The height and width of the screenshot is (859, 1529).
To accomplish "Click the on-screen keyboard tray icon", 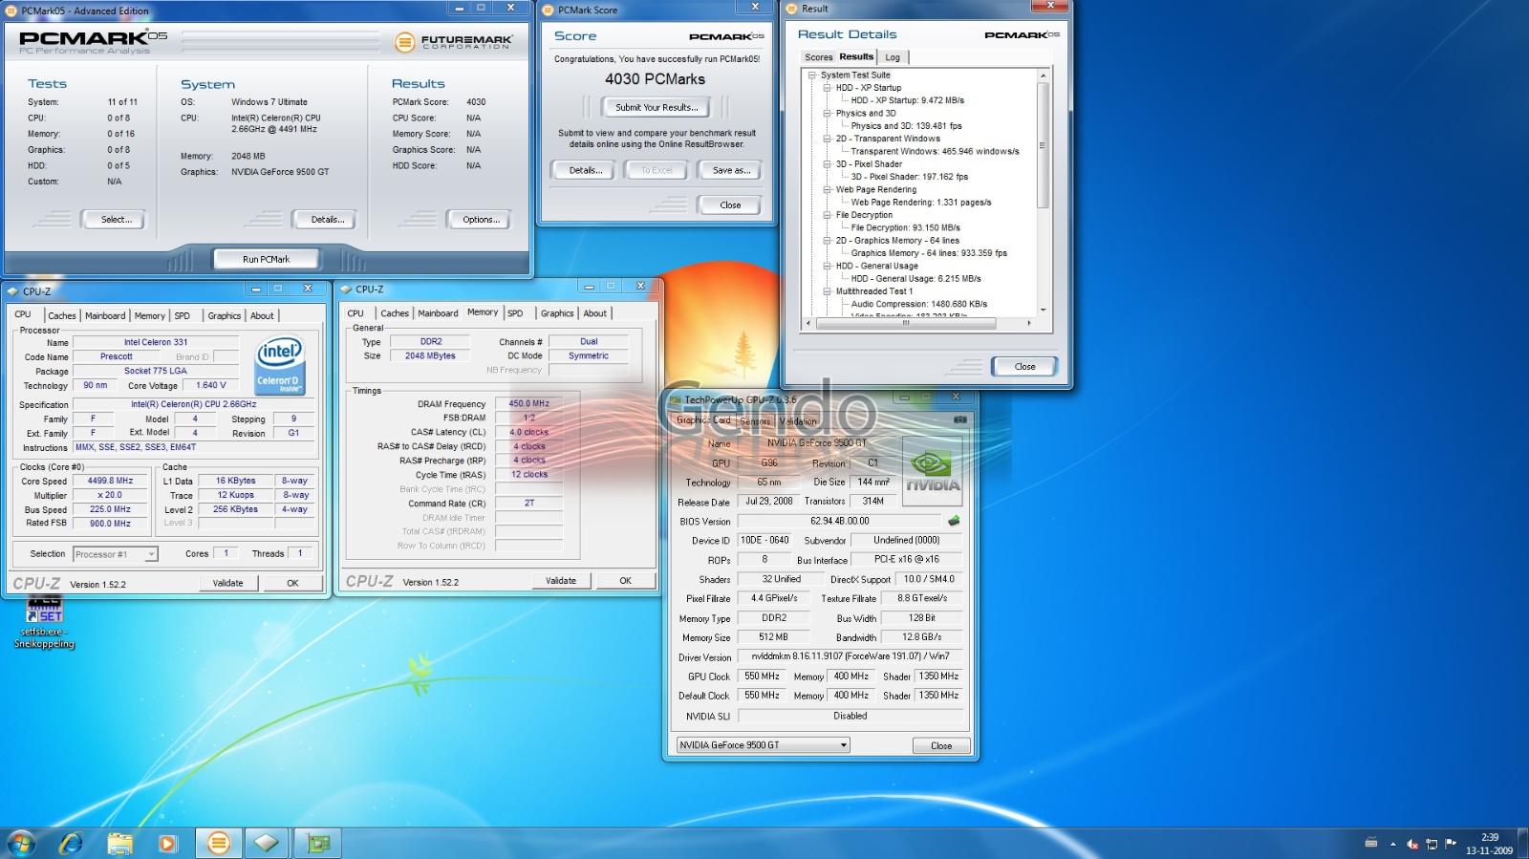I will click(1371, 843).
